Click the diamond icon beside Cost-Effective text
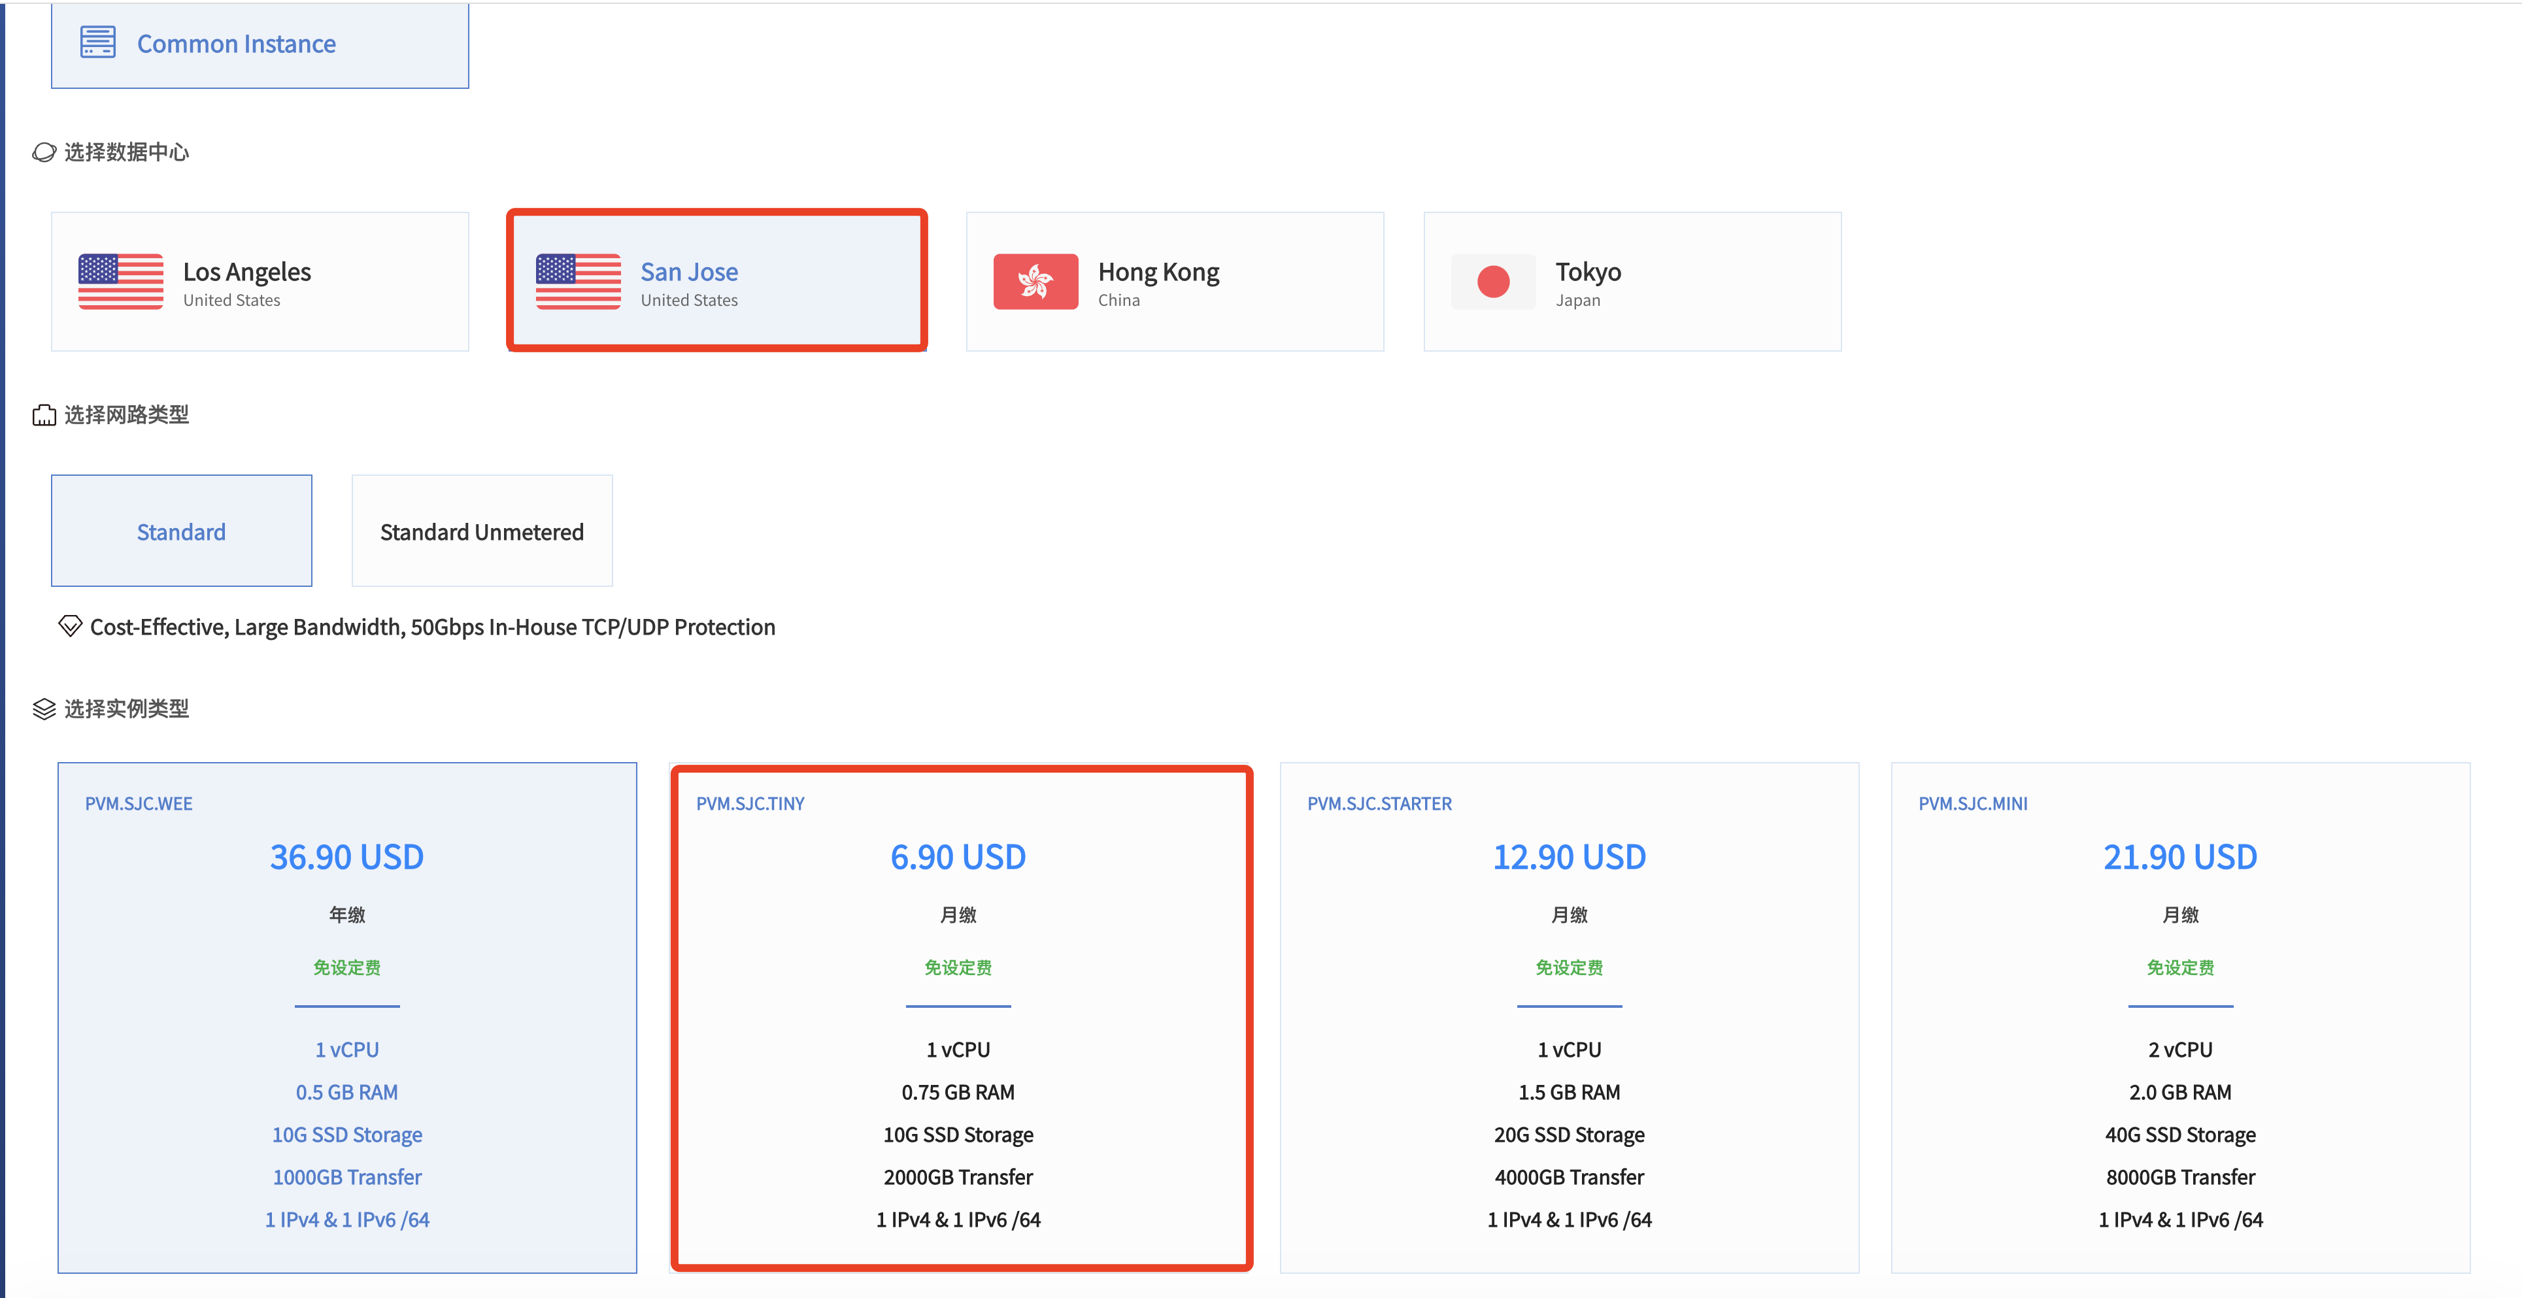Image resolution: width=2522 pixels, height=1298 pixels. click(x=69, y=625)
